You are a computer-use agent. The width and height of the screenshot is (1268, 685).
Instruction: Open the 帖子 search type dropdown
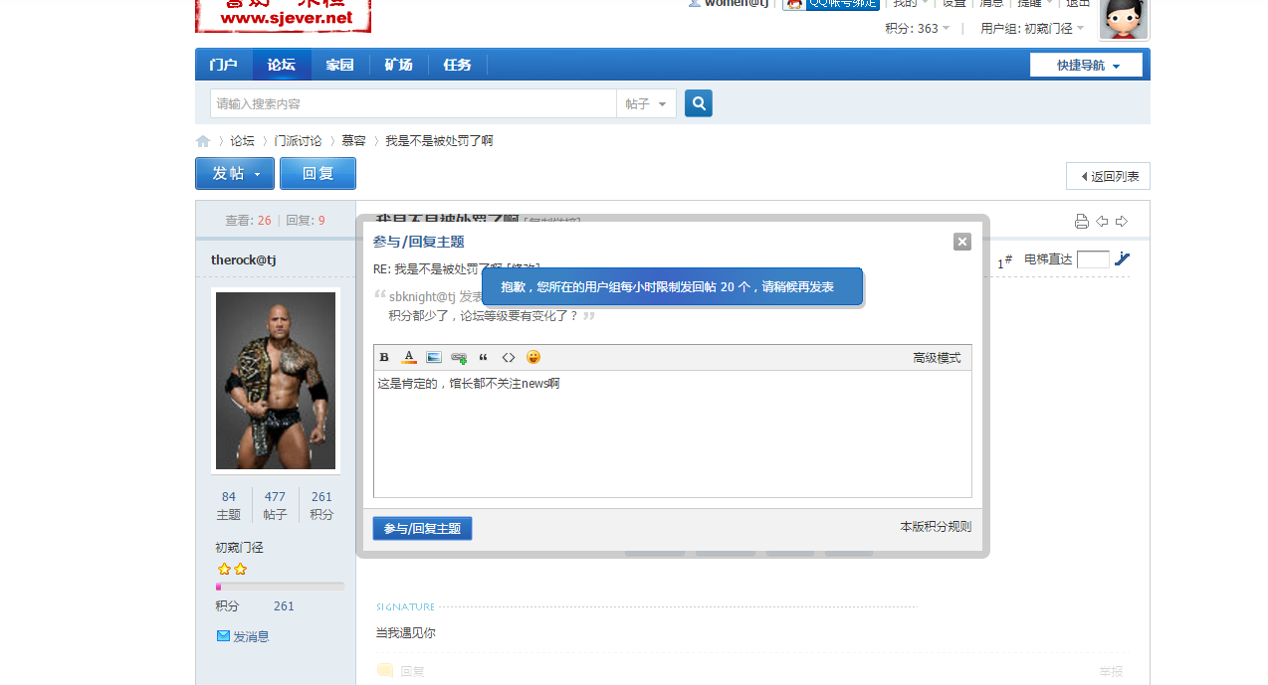[646, 103]
